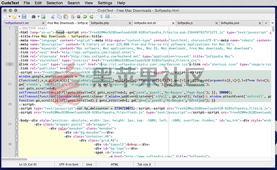
Task: Open the Edit menu
Action: pos(38,3)
